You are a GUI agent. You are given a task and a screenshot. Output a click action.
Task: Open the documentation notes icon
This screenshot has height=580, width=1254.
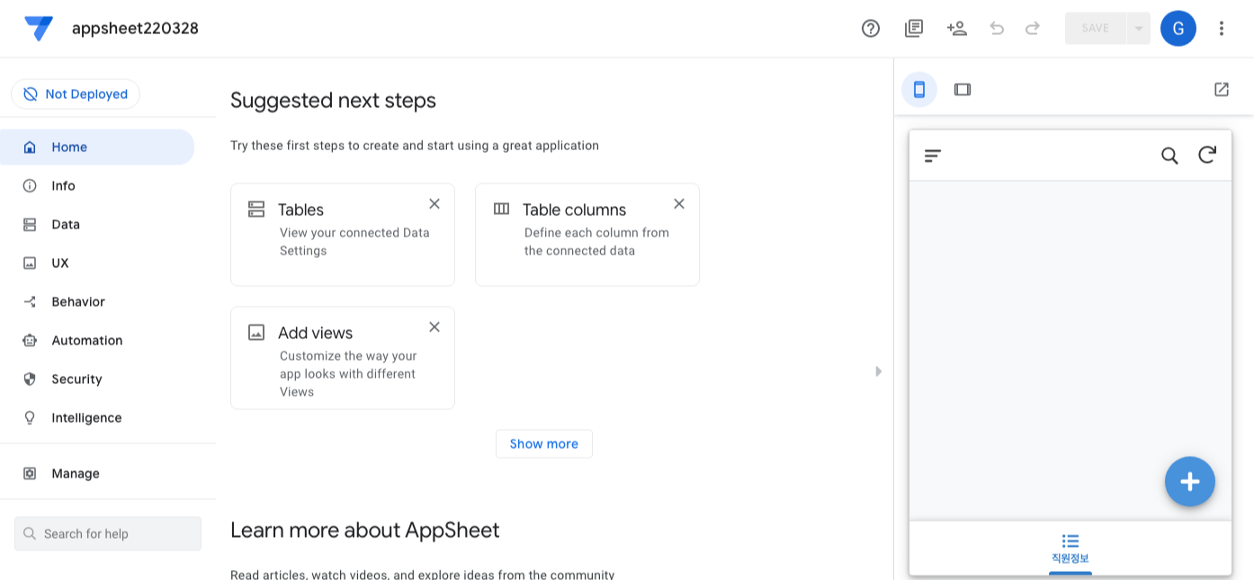[914, 28]
